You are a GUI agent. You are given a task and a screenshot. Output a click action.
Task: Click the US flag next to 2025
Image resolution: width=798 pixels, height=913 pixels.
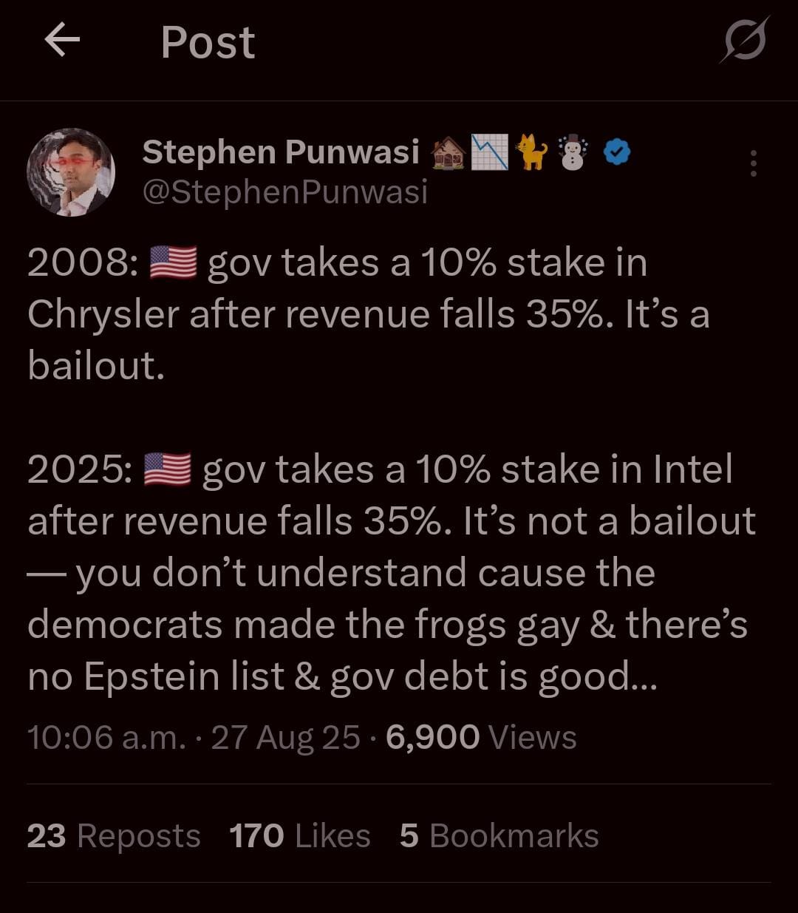pyautogui.click(x=168, y=470)
